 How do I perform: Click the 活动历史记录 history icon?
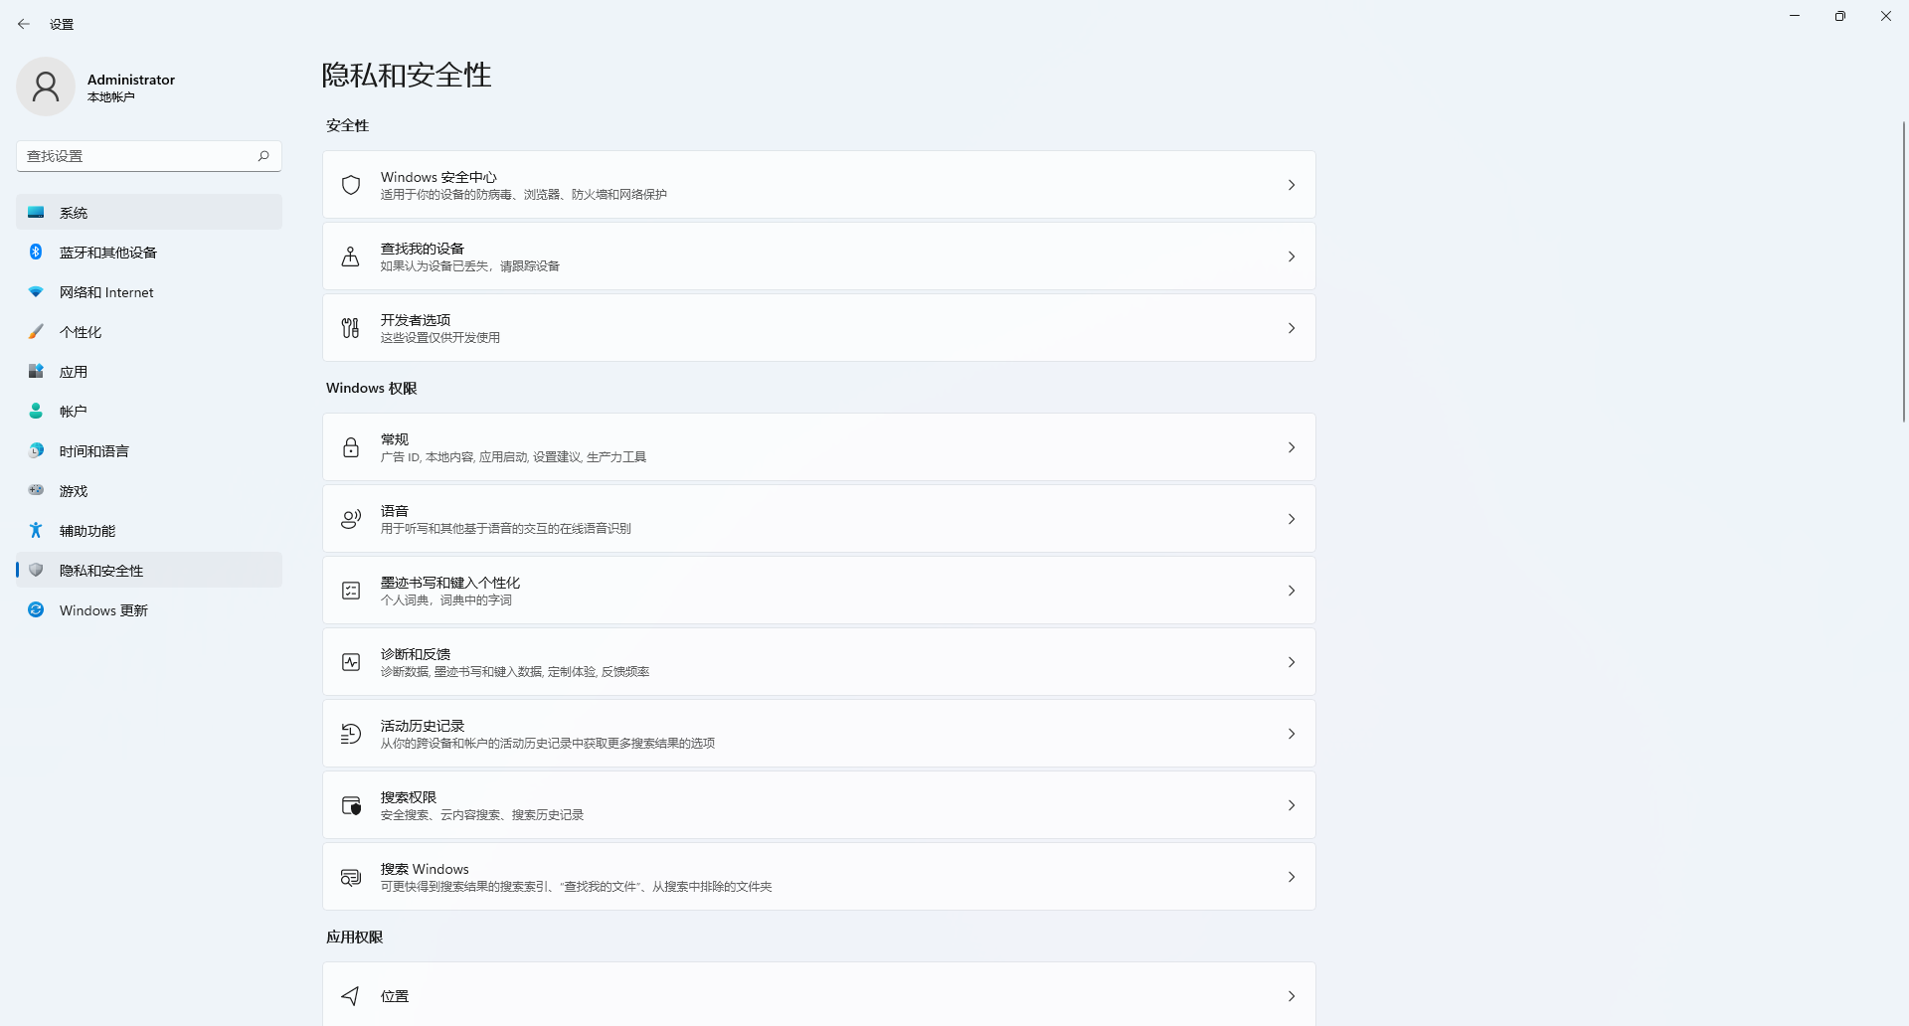click(351, 734)
